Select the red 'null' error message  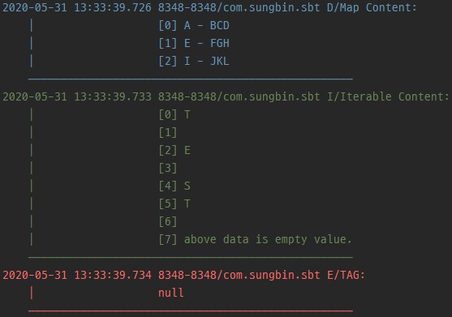click(171, 293)
